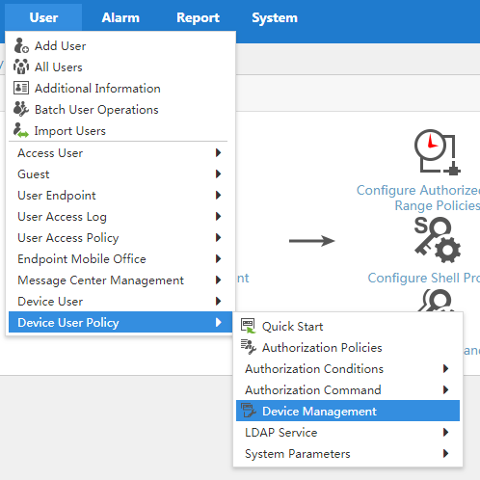480x480 pixels.
Task: Click the Additional Information card icon
Action: pos(21,88)
